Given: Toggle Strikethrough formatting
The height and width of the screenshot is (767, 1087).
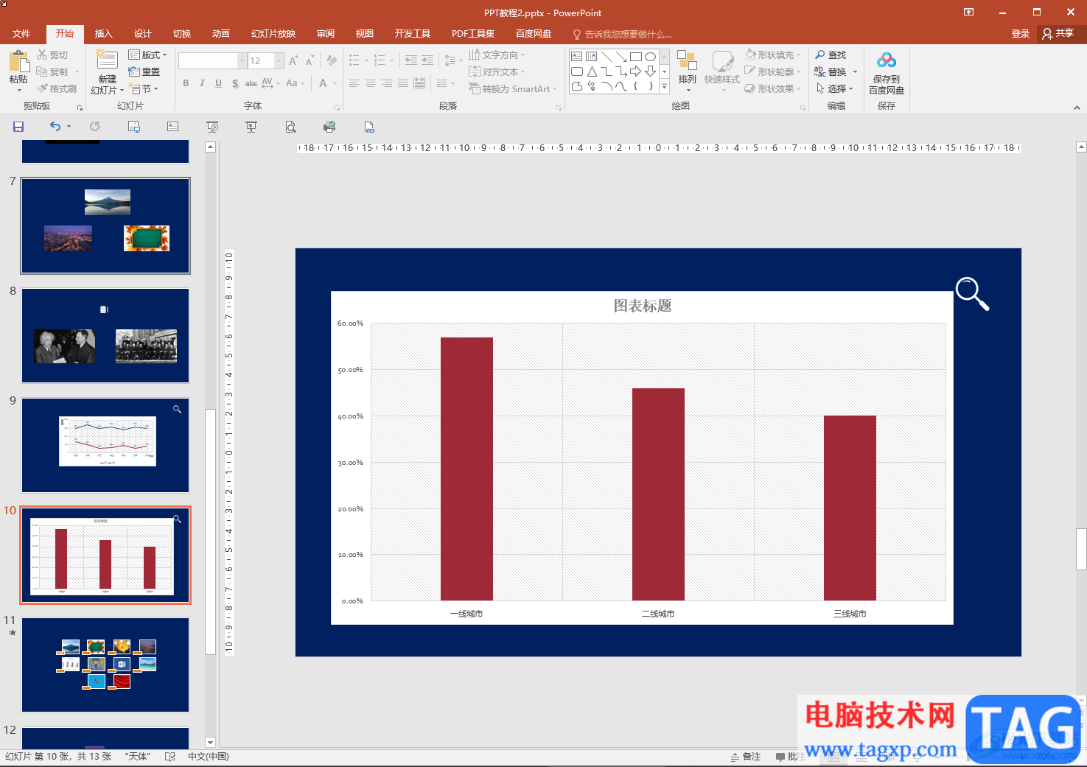Looking at the screenshot, I should (251, 83).
